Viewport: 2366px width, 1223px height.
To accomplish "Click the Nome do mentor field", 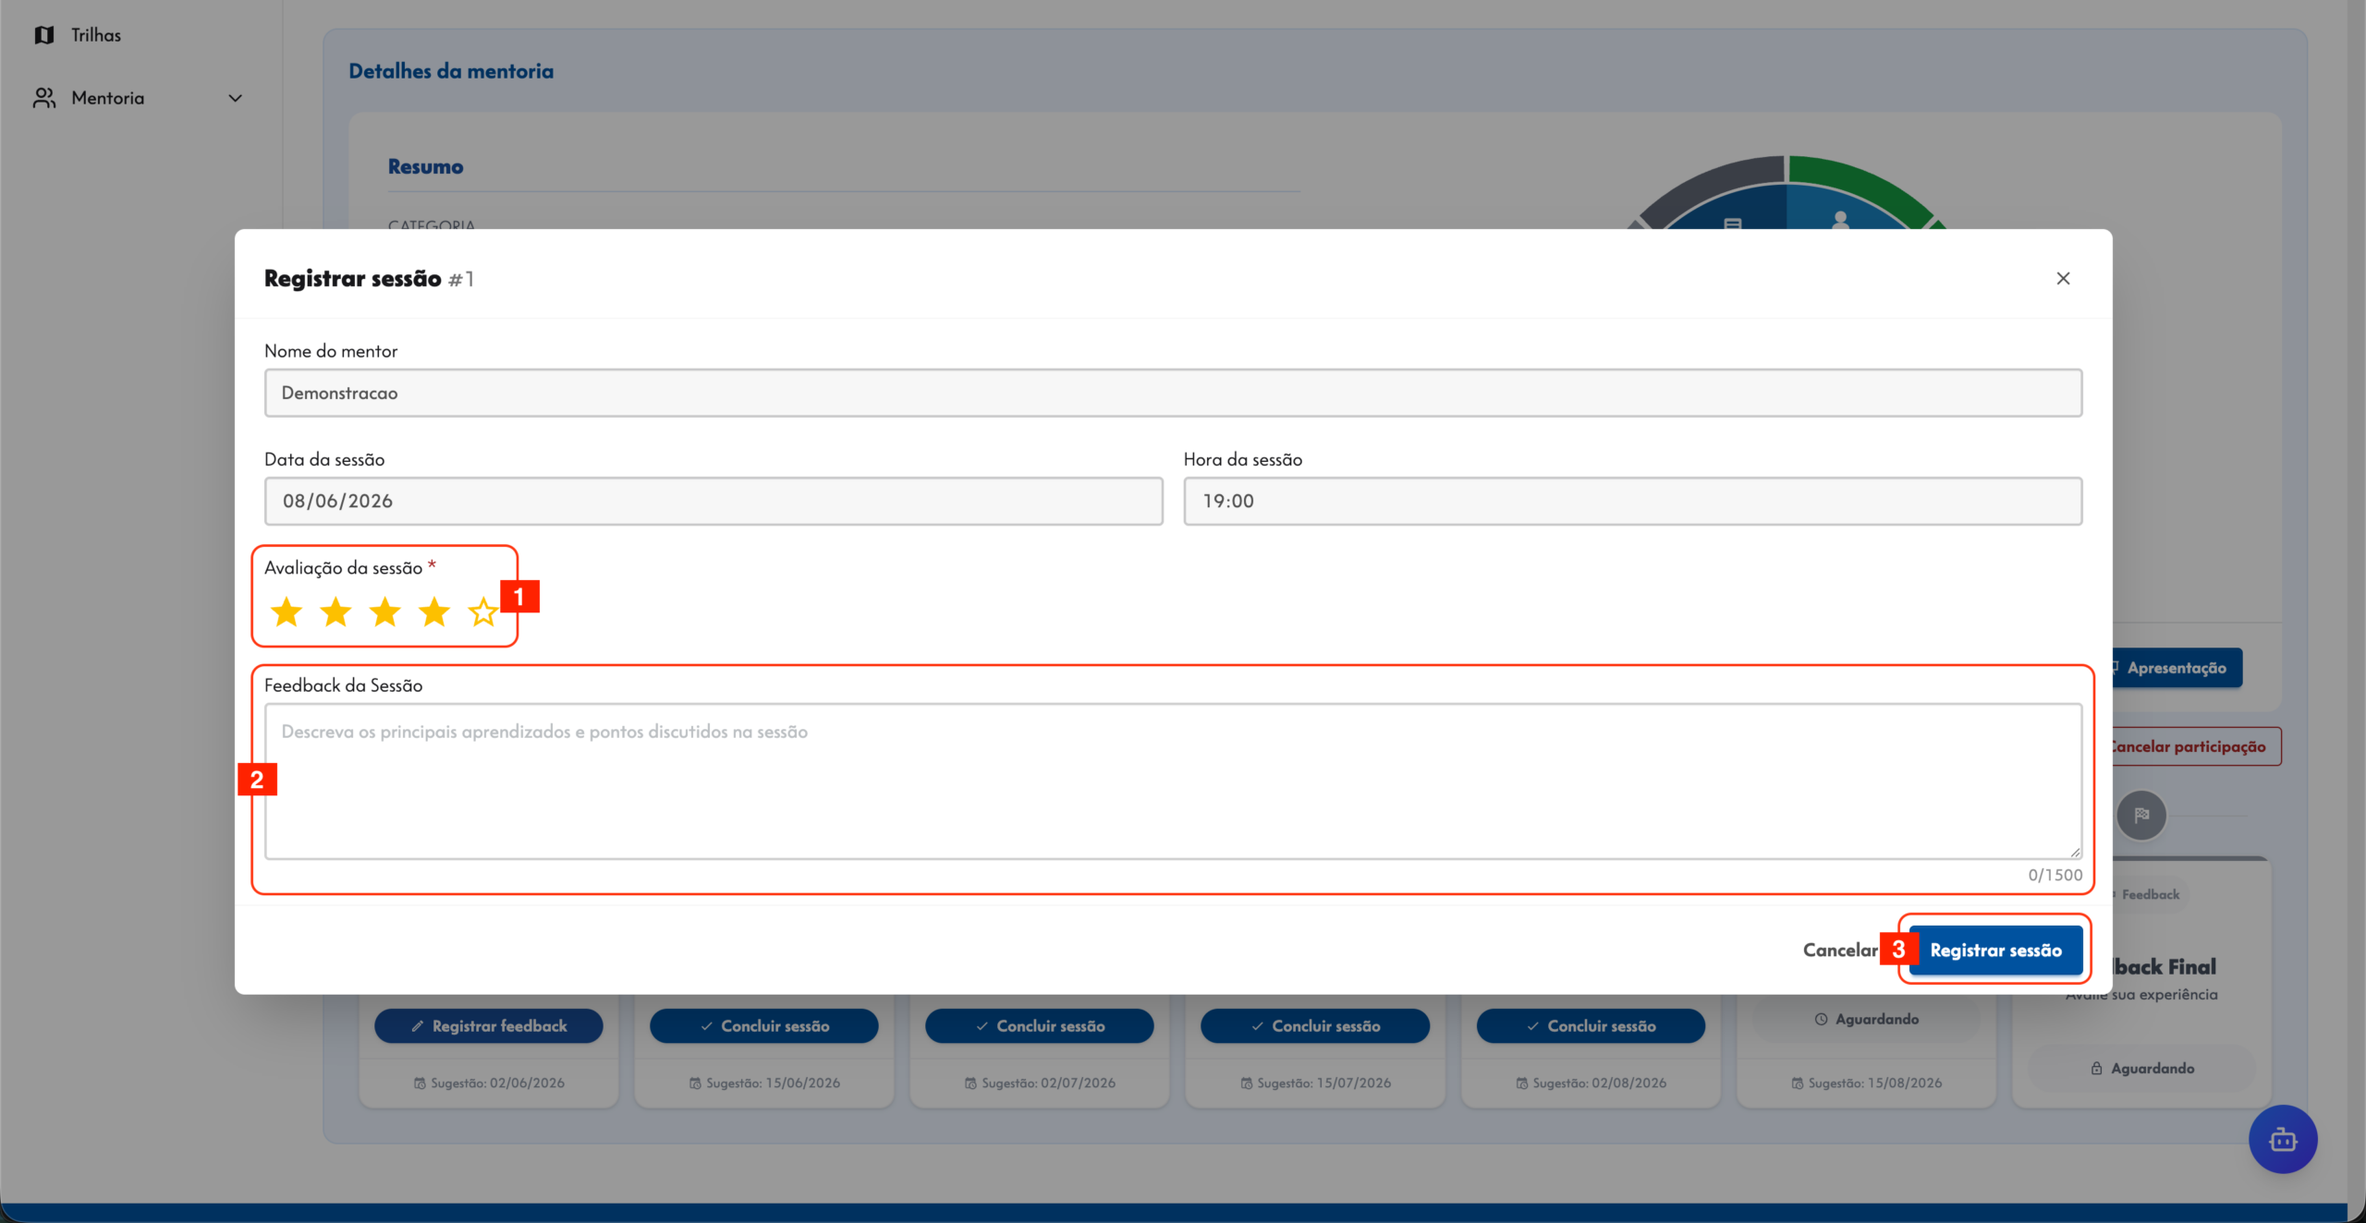I will (x=1173, y=393).
